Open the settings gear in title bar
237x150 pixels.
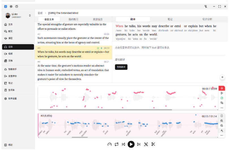[11, 6]
